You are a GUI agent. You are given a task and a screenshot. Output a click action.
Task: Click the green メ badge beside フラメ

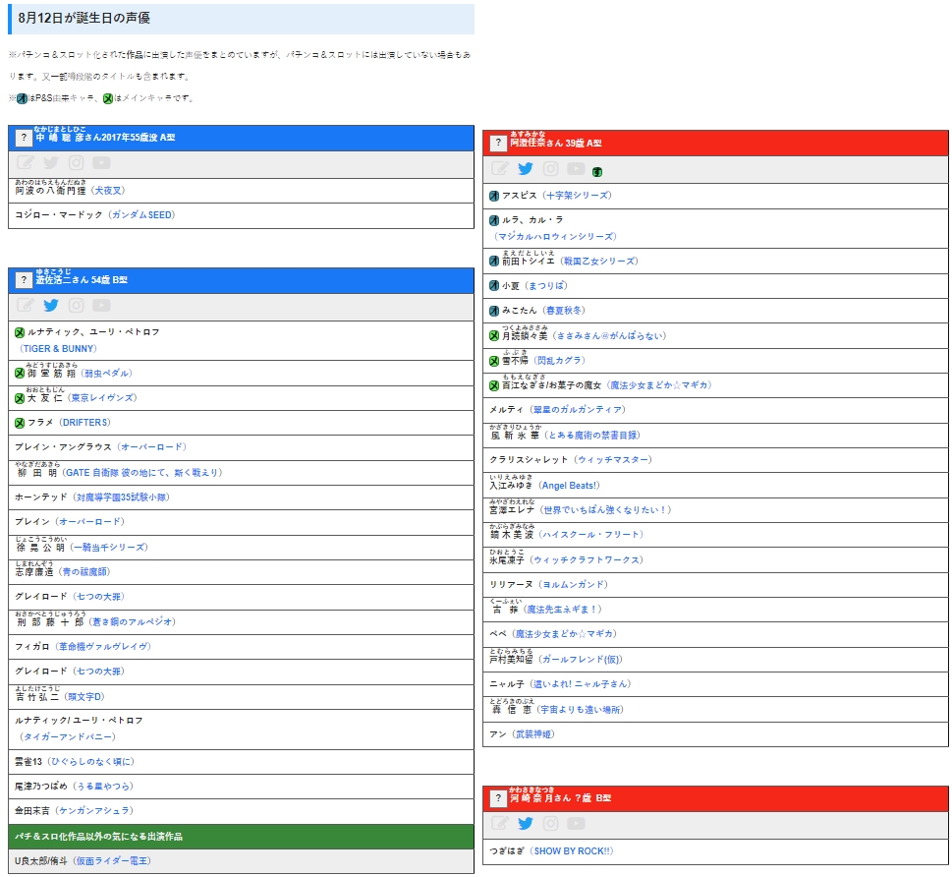click(20, 423)
